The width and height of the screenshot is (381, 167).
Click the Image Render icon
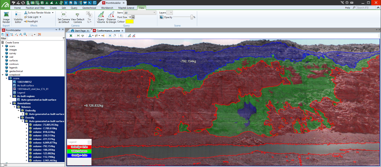coord(6,16)
